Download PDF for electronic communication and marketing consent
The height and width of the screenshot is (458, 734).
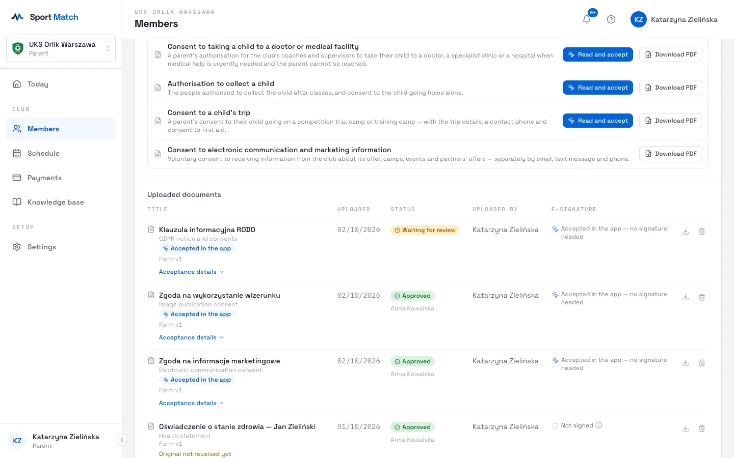(x=671, y=154)
